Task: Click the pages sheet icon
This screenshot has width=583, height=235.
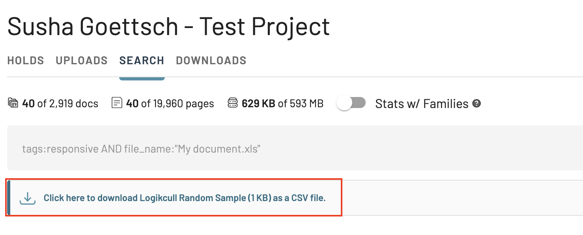Action: click(117, 103)
